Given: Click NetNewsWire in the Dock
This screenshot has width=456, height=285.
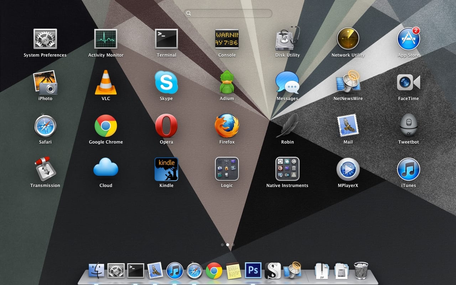Looking at the screenshot, I should (293, 270).
